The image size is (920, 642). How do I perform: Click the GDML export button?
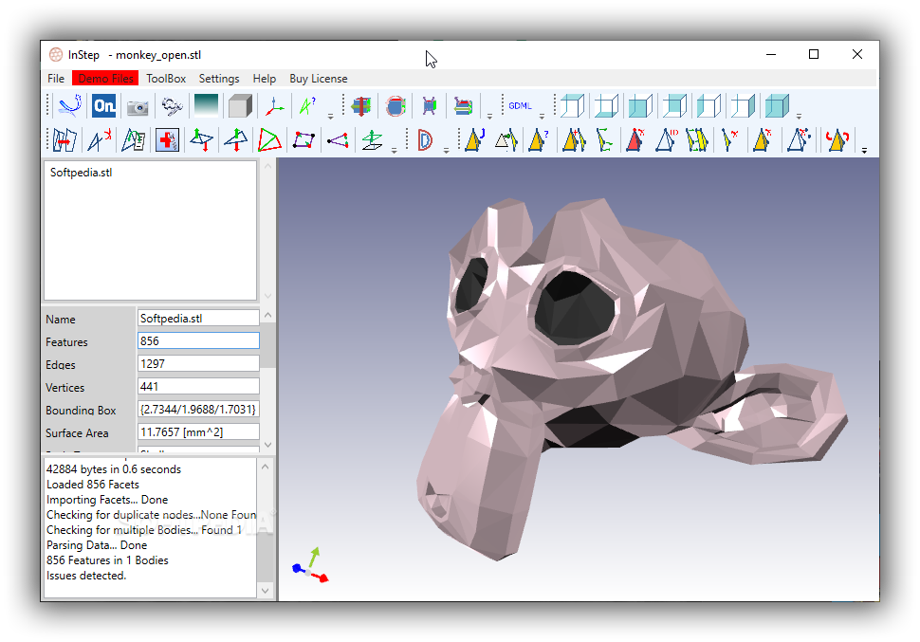click(520, 105)
